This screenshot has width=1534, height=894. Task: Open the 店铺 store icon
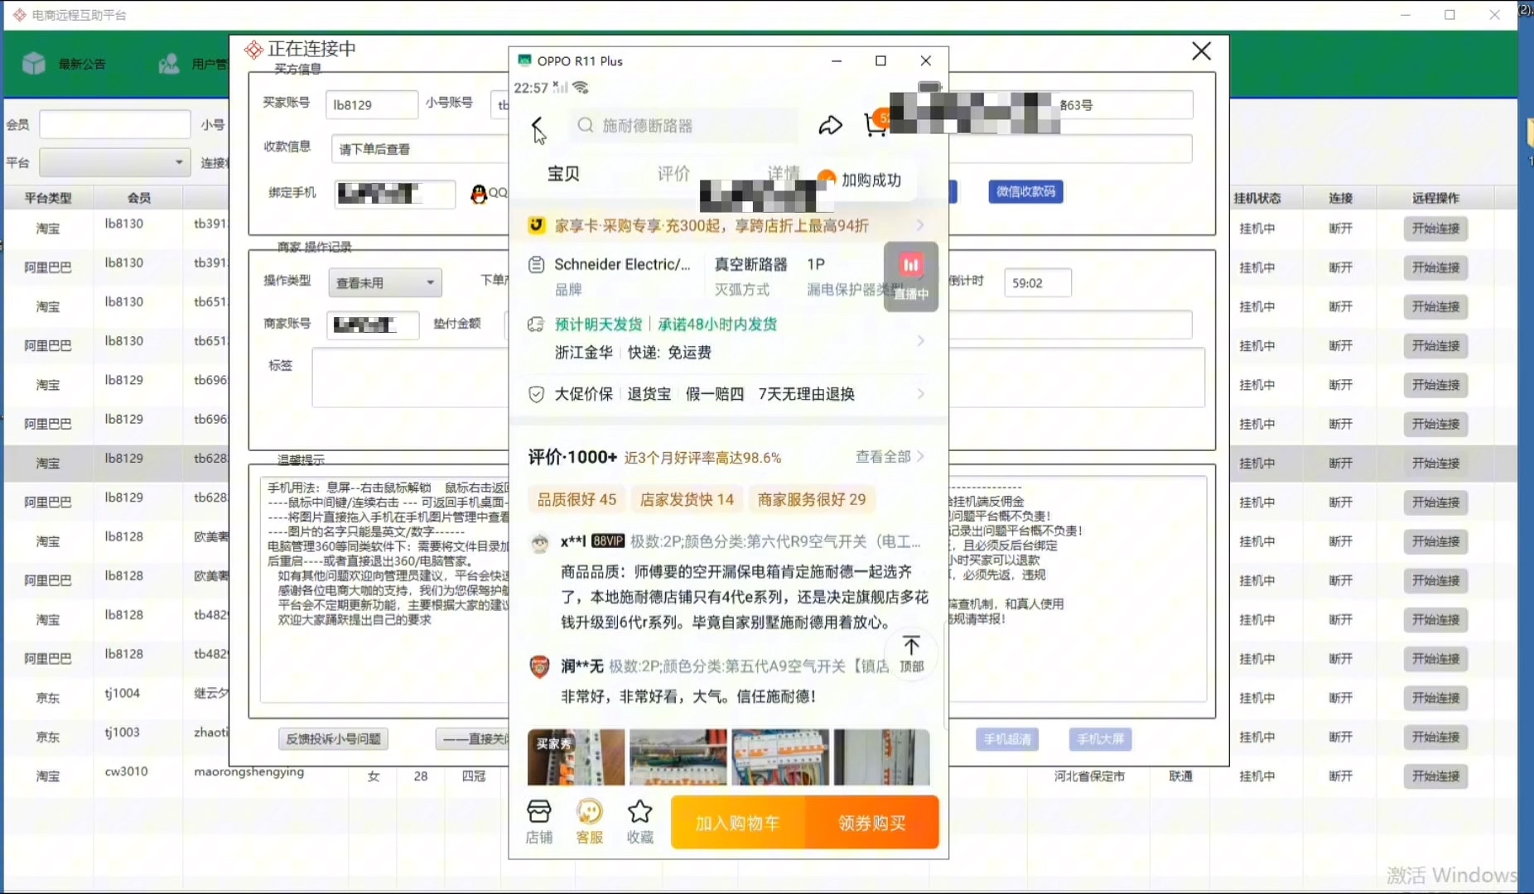[539, 821]
